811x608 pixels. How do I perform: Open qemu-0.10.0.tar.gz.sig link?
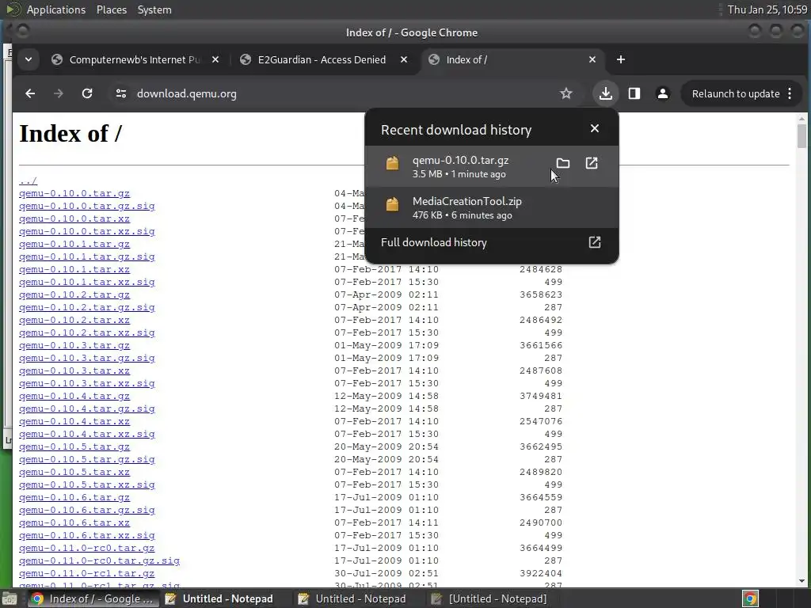(87, 206)
